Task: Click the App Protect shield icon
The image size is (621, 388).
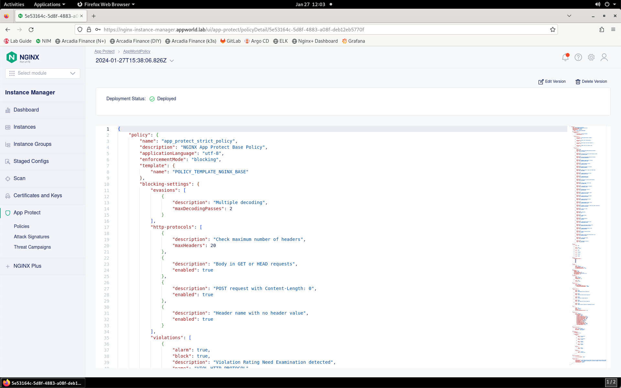Action: tap(8, 213)
